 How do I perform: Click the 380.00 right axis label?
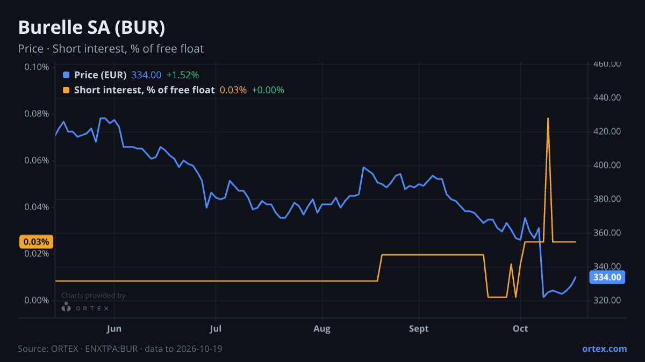607,199
